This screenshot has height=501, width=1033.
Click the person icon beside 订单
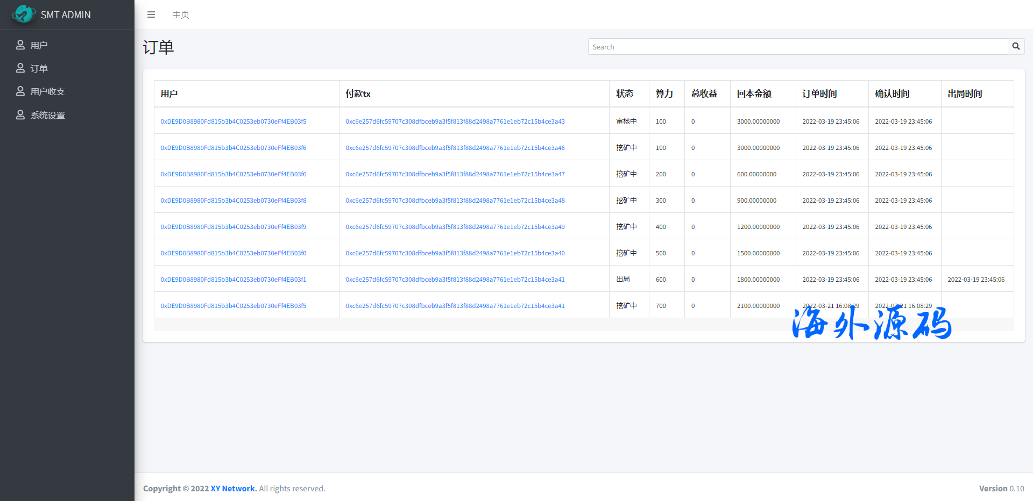(20, 68)
